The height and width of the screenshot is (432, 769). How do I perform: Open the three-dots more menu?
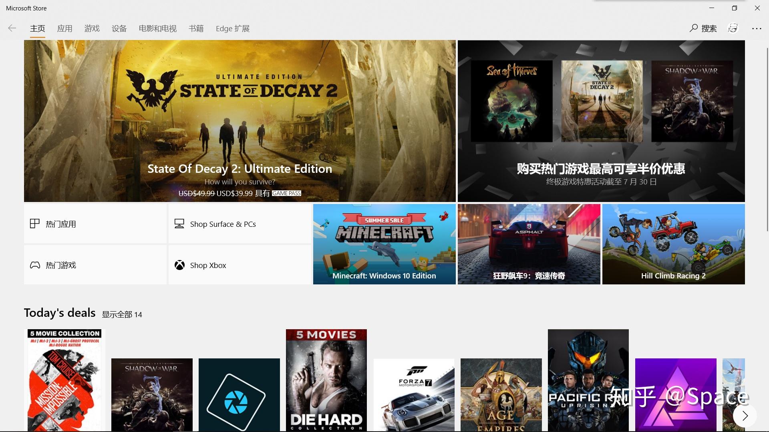[757, 28]
